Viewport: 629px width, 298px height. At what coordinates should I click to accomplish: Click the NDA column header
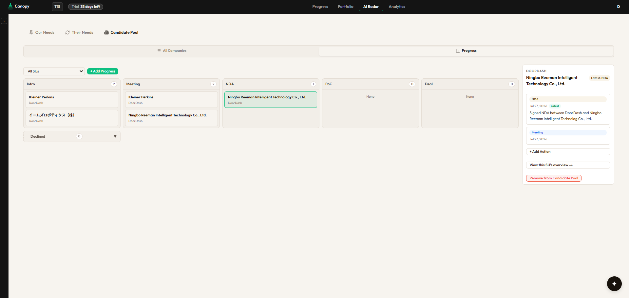[x=271, y=84]
